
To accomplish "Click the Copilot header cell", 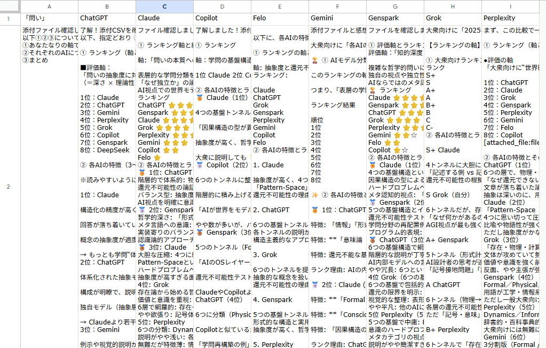I will pyautogui.click(x=222, y=19).
